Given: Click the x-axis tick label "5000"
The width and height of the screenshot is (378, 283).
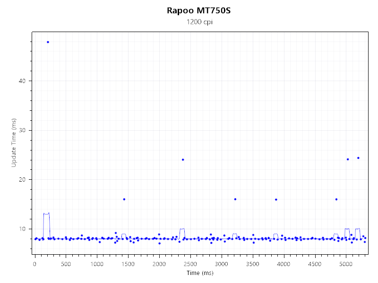Looking at the screenshot, I should [x=346, y=264].
